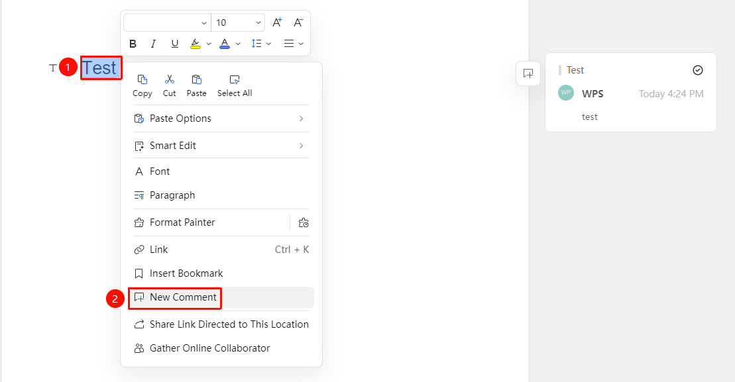Toggle Underline formatting in mini toolbar

[175, 44]
